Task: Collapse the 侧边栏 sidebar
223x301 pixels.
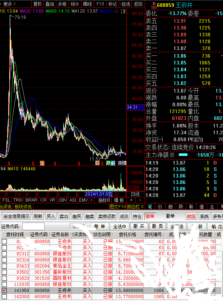Action: pyautogui.click(x=135, y=207)
